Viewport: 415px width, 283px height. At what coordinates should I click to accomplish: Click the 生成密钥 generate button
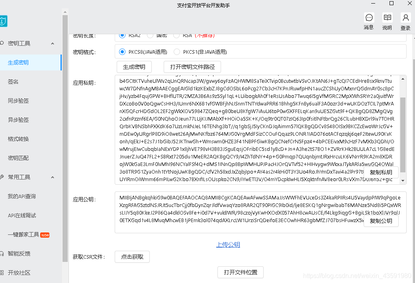(134, 67)
